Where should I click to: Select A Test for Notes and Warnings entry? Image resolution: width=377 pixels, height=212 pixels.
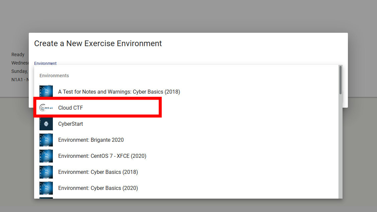tap(119, 92)
